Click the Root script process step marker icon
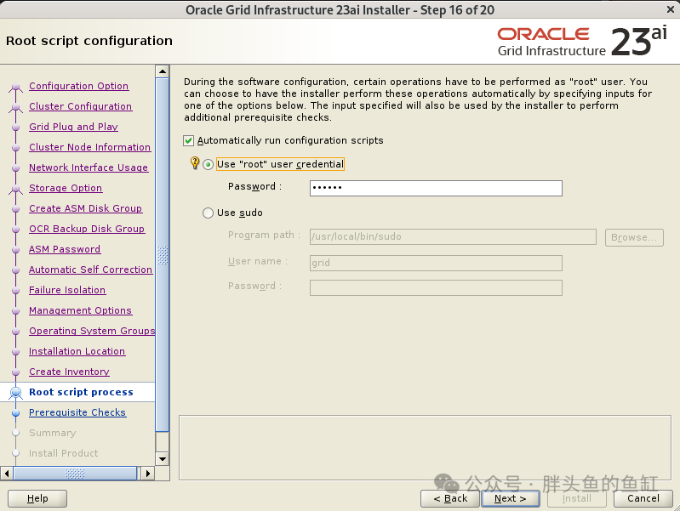Image resolution: width=680 pixels, height=511 pixels. [x=15, y=392]
